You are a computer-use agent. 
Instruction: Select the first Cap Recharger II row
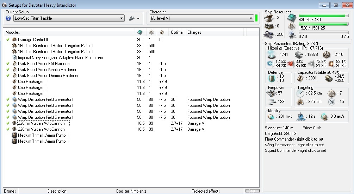click(131, 82)
